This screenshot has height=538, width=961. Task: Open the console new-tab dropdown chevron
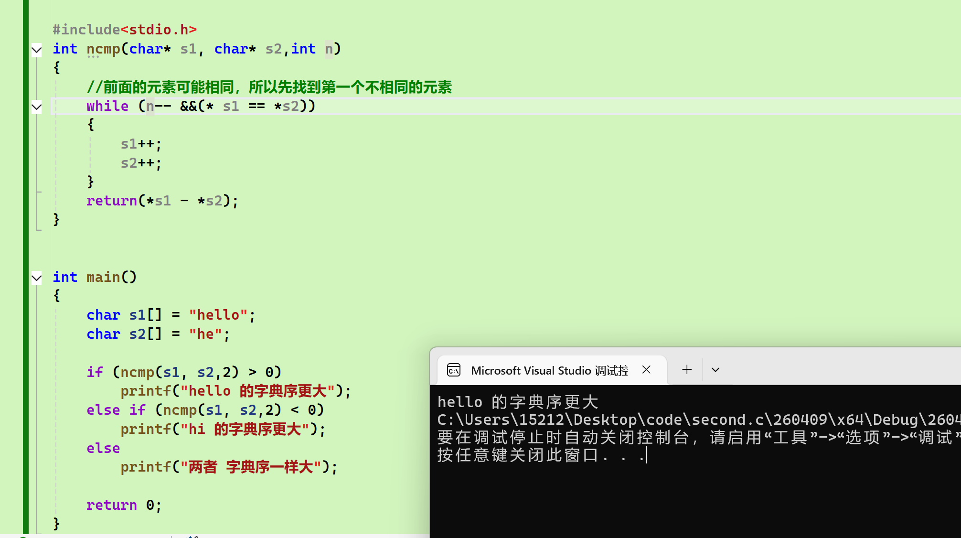coord(715,370)
